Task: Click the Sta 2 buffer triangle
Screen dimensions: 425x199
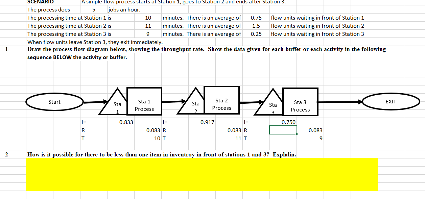Action: (195, 106)
